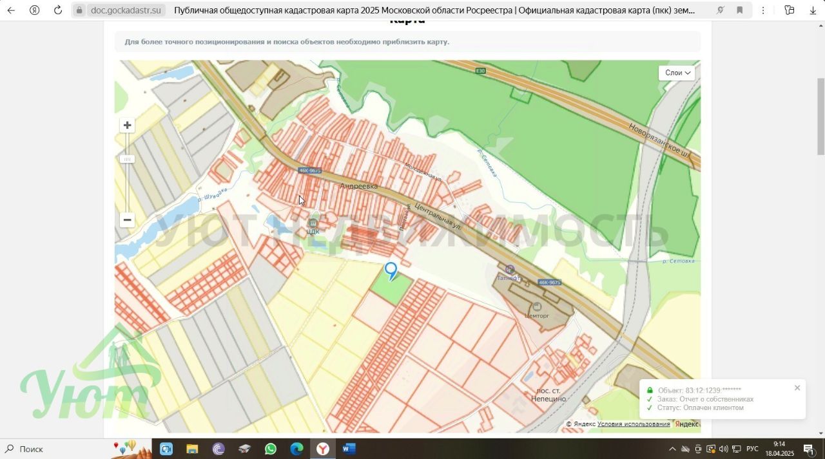Image resolution: width=825 pixels, height=459 pixels.
Task: Open browser downloads arrow icon
Action: (813, 10)
